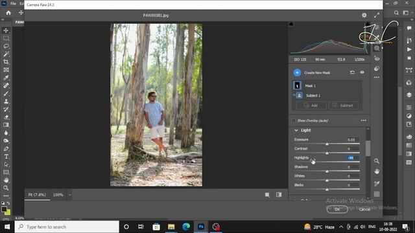The image size is (415, 233).
Task: Select the Type tool
Action: 6,157
